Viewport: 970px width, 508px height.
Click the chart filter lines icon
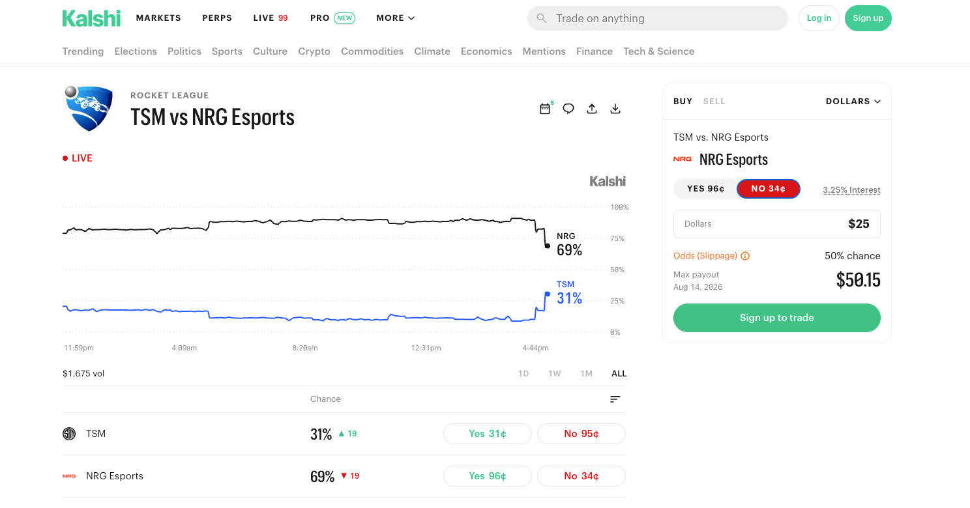pyautogui.click(x=615, y=399)
